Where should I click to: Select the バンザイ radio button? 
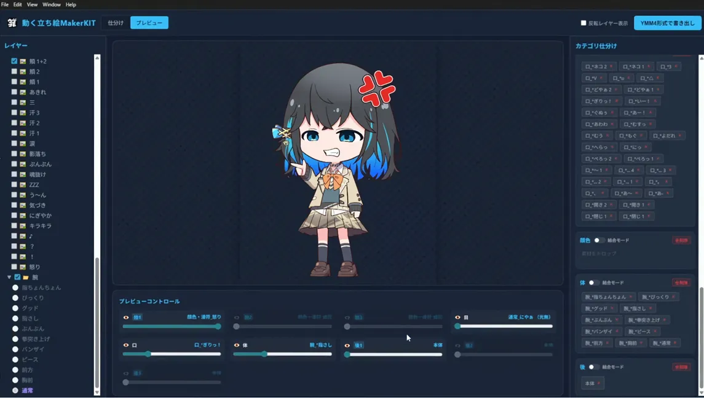tap(15, 349)
